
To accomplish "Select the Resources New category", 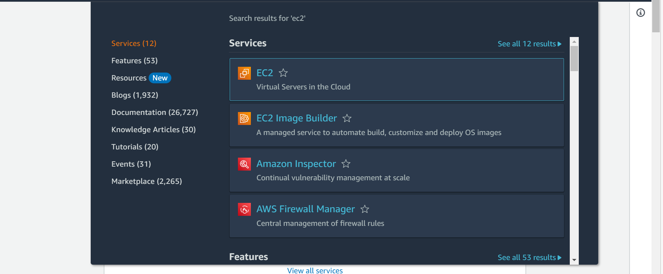I will pos(141,78).
